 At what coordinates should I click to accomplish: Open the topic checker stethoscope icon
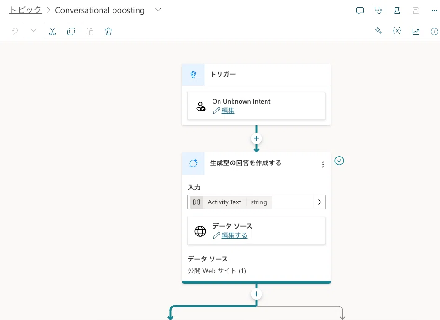point(378,10)
